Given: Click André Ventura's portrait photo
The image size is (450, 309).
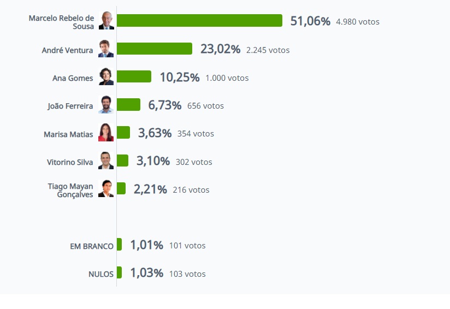Looking at the screenshot, I should (106, 49).
